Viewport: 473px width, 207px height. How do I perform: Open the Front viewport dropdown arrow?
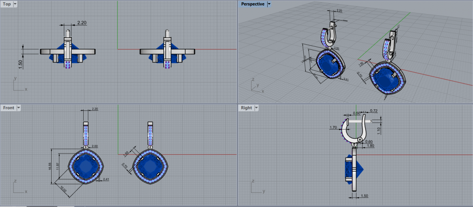click(x=19, y=108)
